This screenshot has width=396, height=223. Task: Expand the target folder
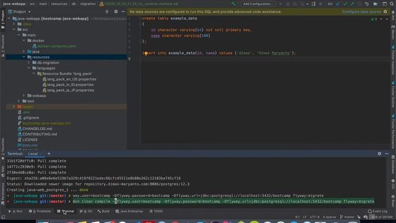[x=14, y=107]
